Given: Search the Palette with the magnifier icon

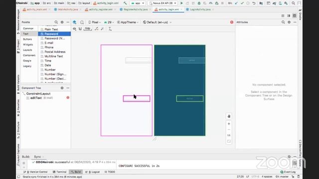Looking at the screenshot, I should point(56,22).
